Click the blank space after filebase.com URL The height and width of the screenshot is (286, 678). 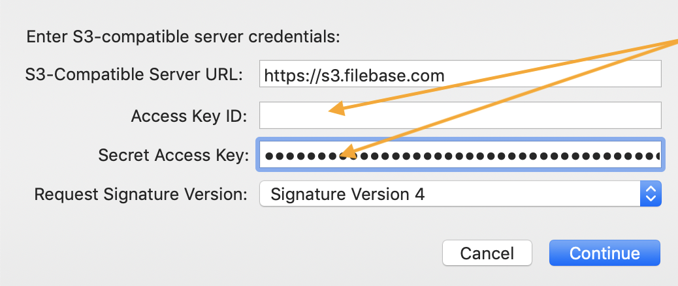[x=553, y=74]
